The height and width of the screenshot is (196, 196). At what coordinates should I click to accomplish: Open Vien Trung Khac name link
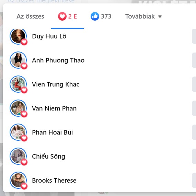[56, 84]
